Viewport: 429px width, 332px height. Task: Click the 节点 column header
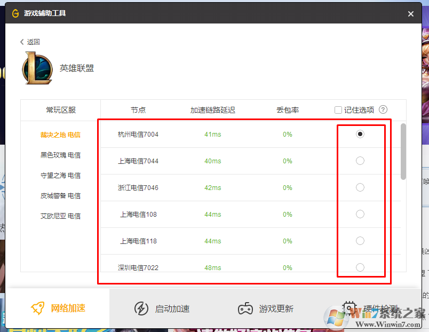[138, 110]
